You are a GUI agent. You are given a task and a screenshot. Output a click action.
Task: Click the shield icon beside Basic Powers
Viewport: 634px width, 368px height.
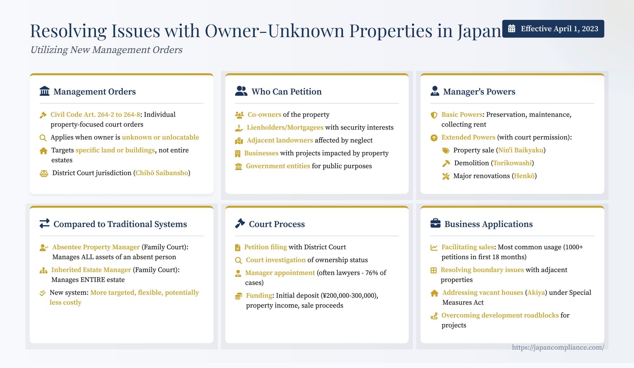434,115
